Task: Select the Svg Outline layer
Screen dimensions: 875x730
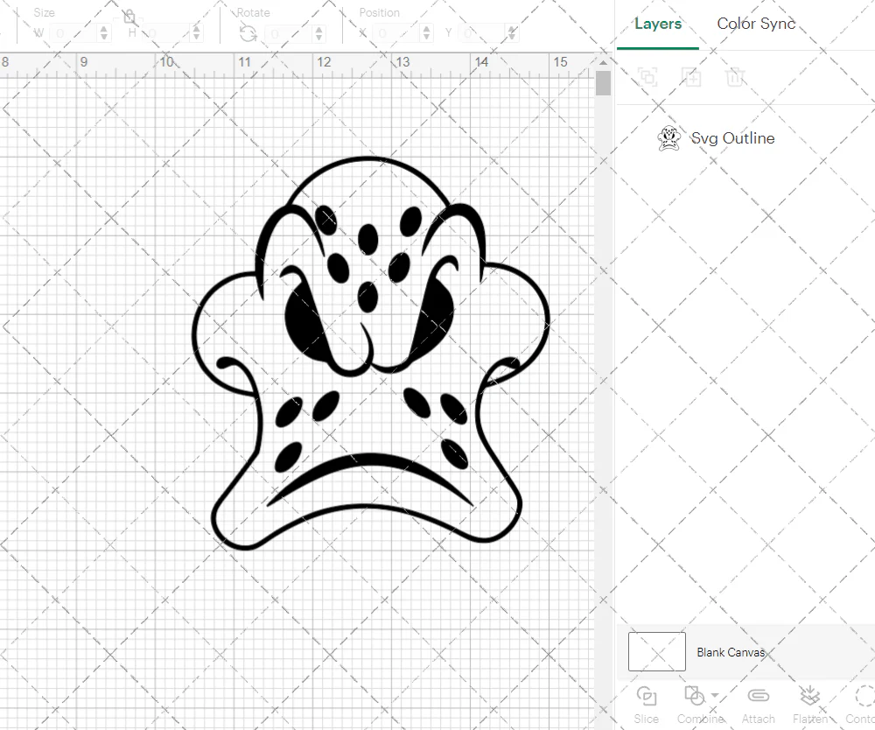Action: (x=733, y=138)
